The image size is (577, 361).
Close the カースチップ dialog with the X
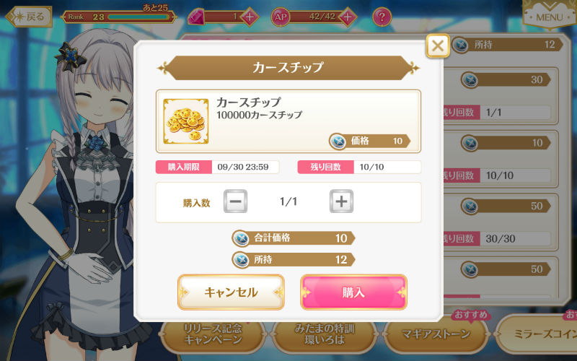[438, 46]
